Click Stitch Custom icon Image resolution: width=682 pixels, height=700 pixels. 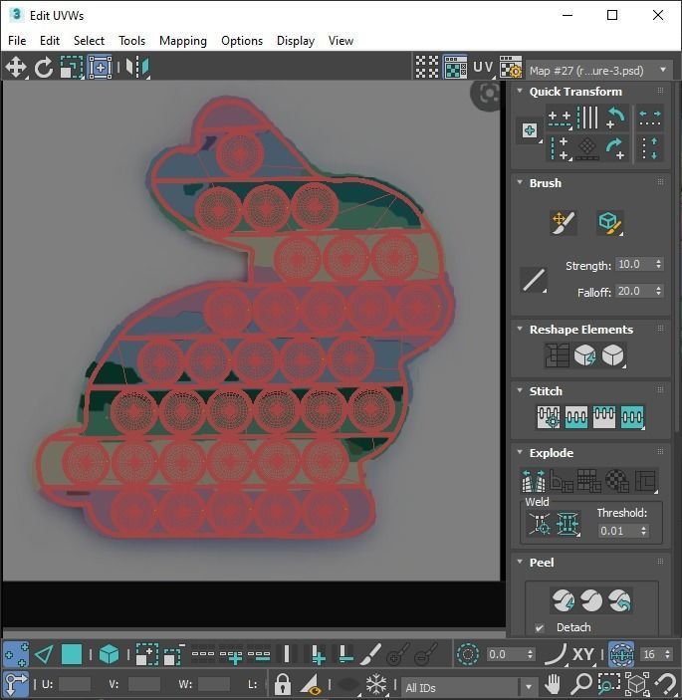click(x=632, y=417)
